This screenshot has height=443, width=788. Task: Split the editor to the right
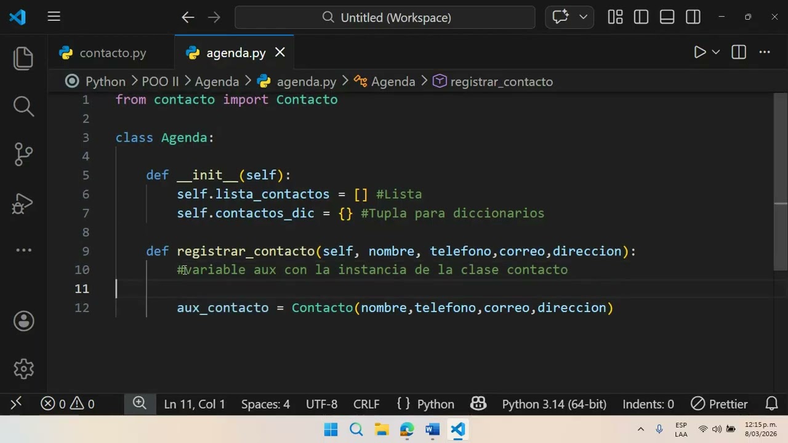[x=739, y=52]
